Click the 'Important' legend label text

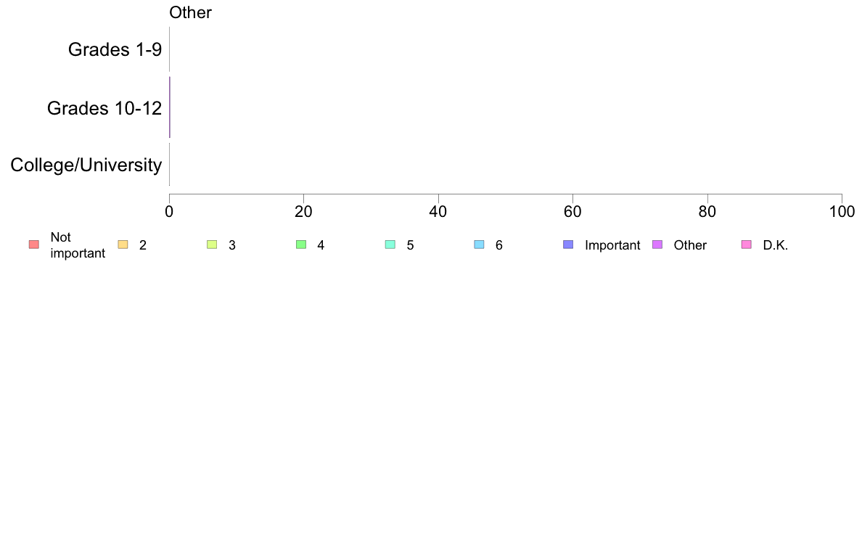[x=612, y=245]
